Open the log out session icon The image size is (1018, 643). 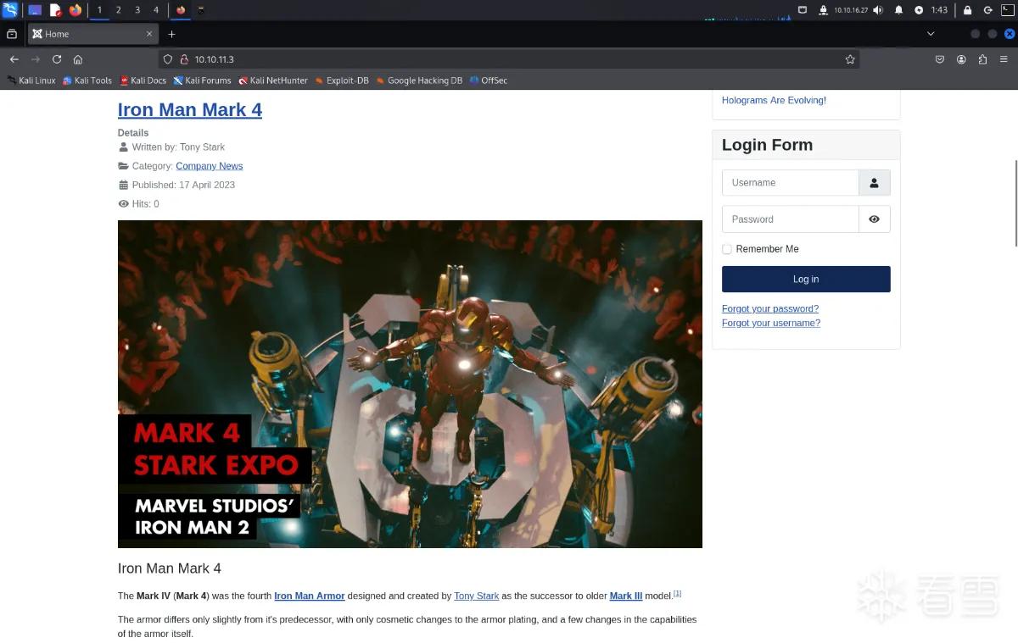(x=987, y=10)
